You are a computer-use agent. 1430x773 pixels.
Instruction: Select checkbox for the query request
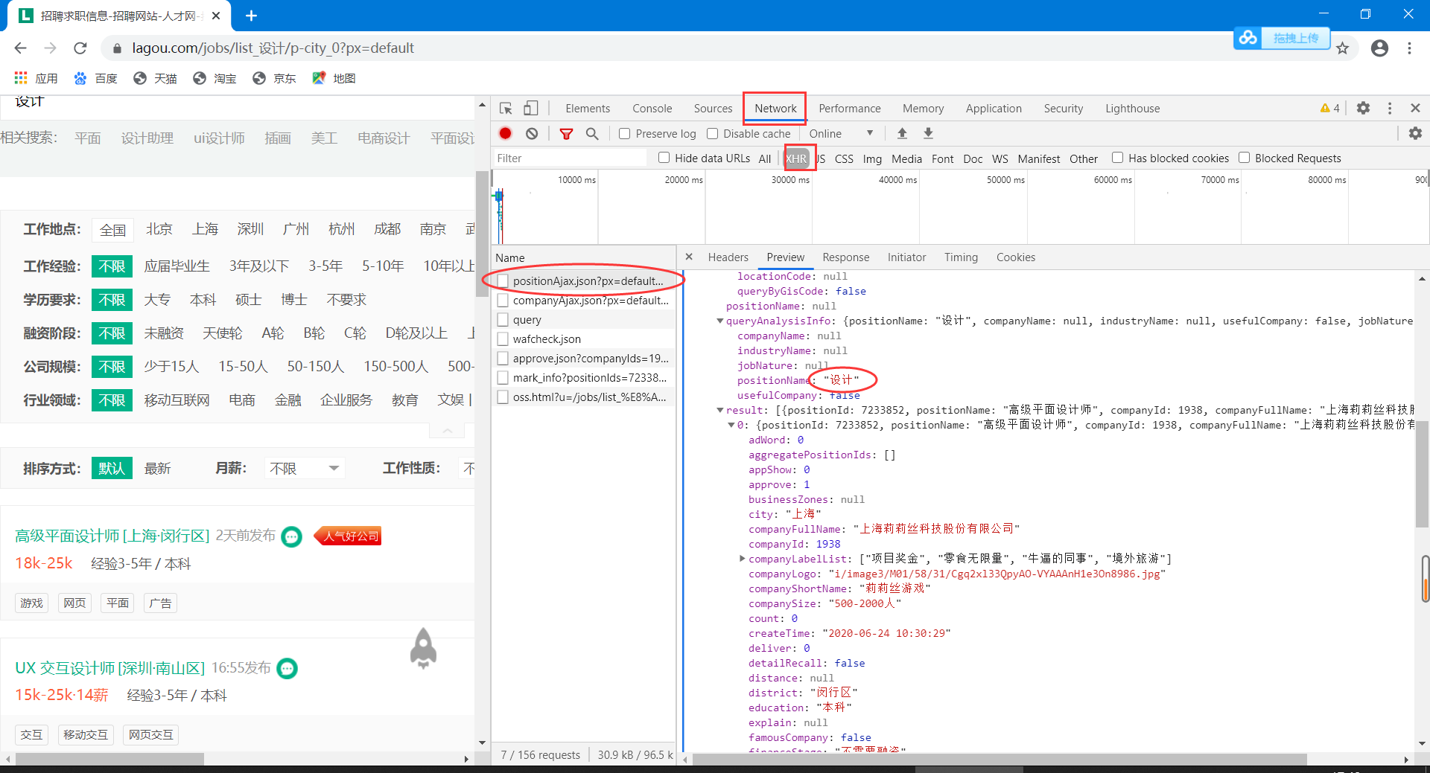coord(503,320)
